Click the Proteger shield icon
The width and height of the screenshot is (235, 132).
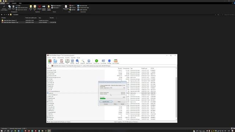[x=109, y=62]
